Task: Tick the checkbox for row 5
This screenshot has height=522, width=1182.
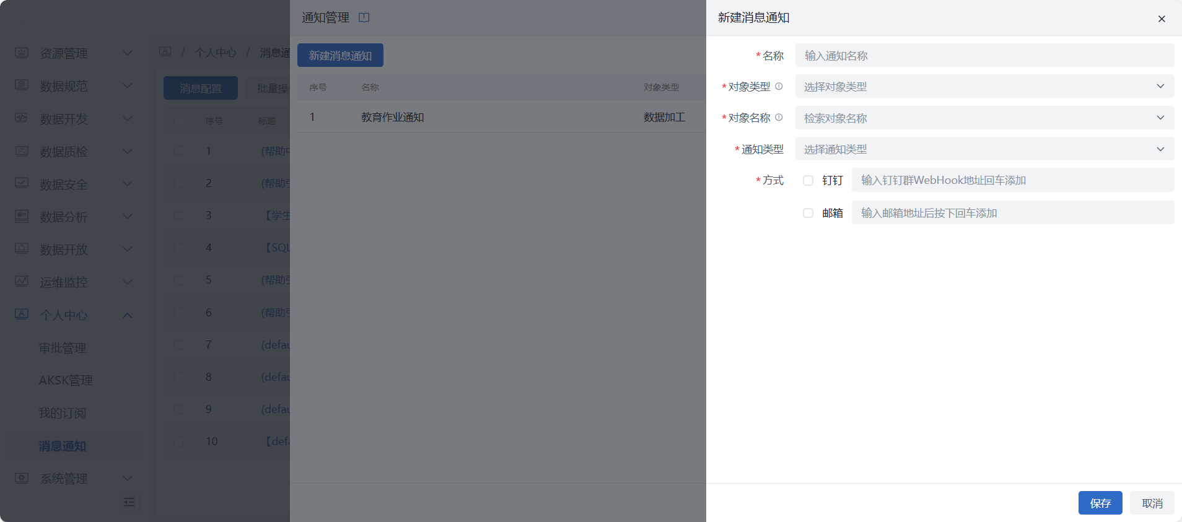Action: click(179, 280)
